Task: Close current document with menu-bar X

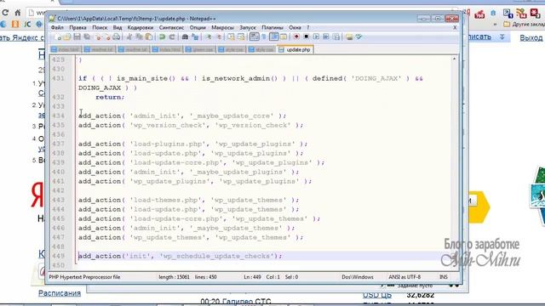Action: pos(455,27)
